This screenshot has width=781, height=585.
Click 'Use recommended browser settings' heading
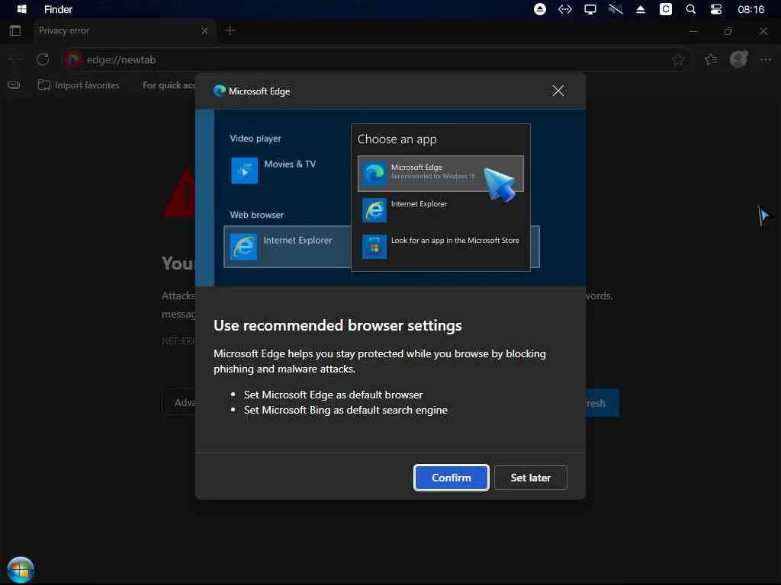pyautogui.click(x=338, y=325)
